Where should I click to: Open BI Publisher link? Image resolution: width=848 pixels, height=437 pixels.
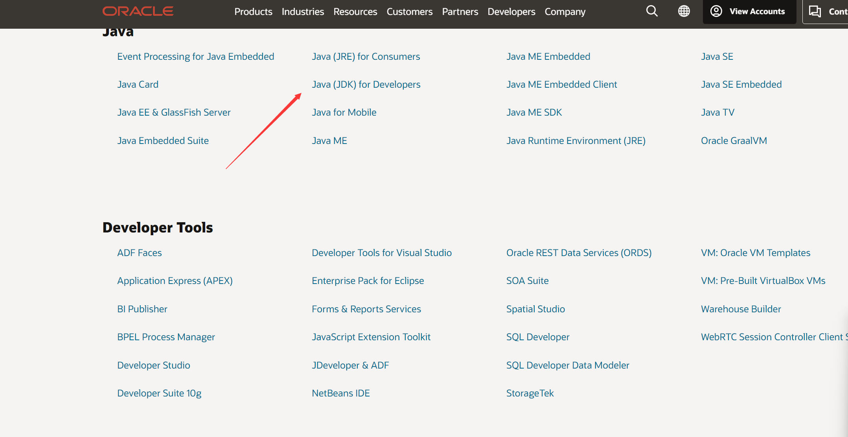[142, 309]
